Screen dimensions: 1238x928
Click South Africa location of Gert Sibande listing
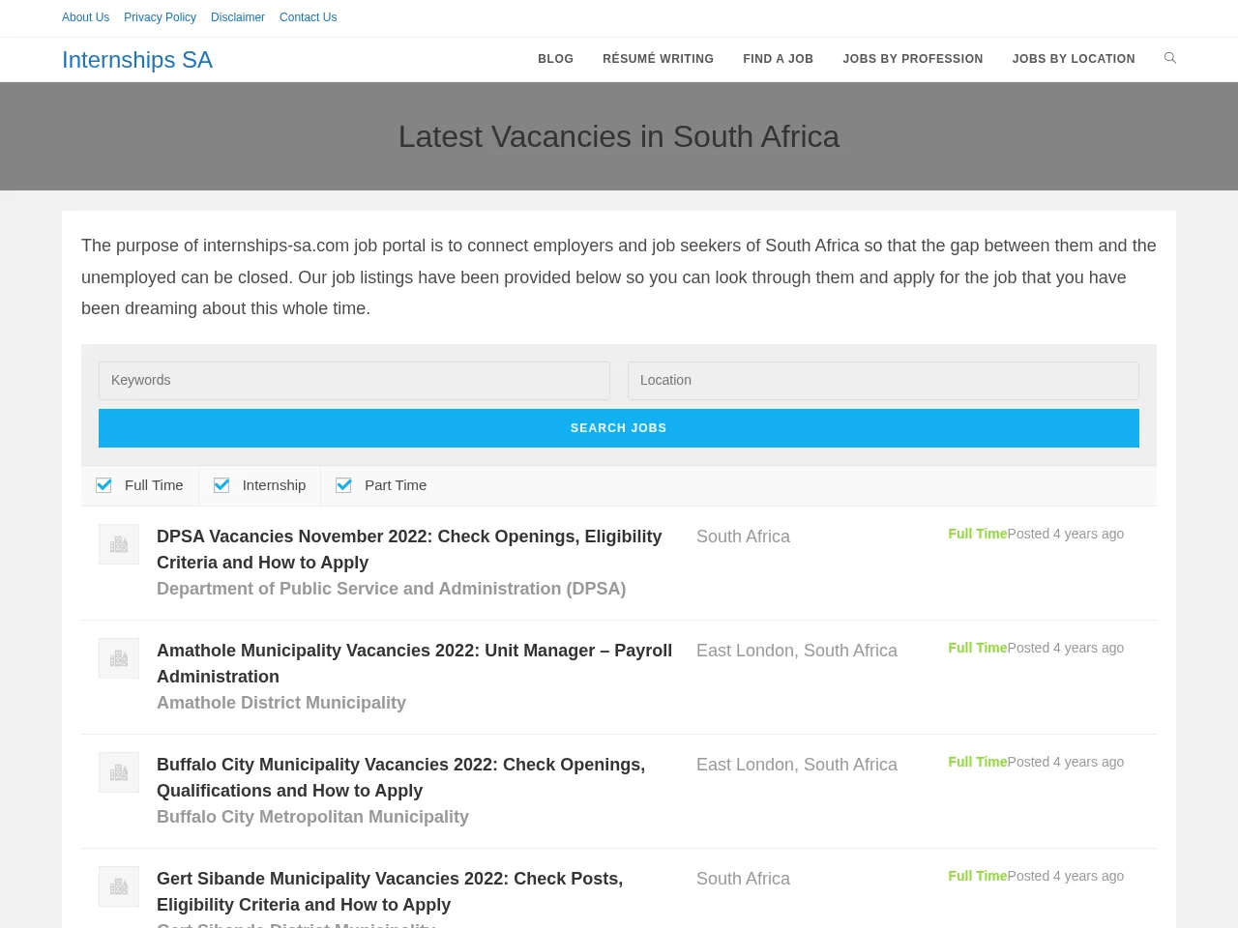pyautogui.click(x=743, y=879)
